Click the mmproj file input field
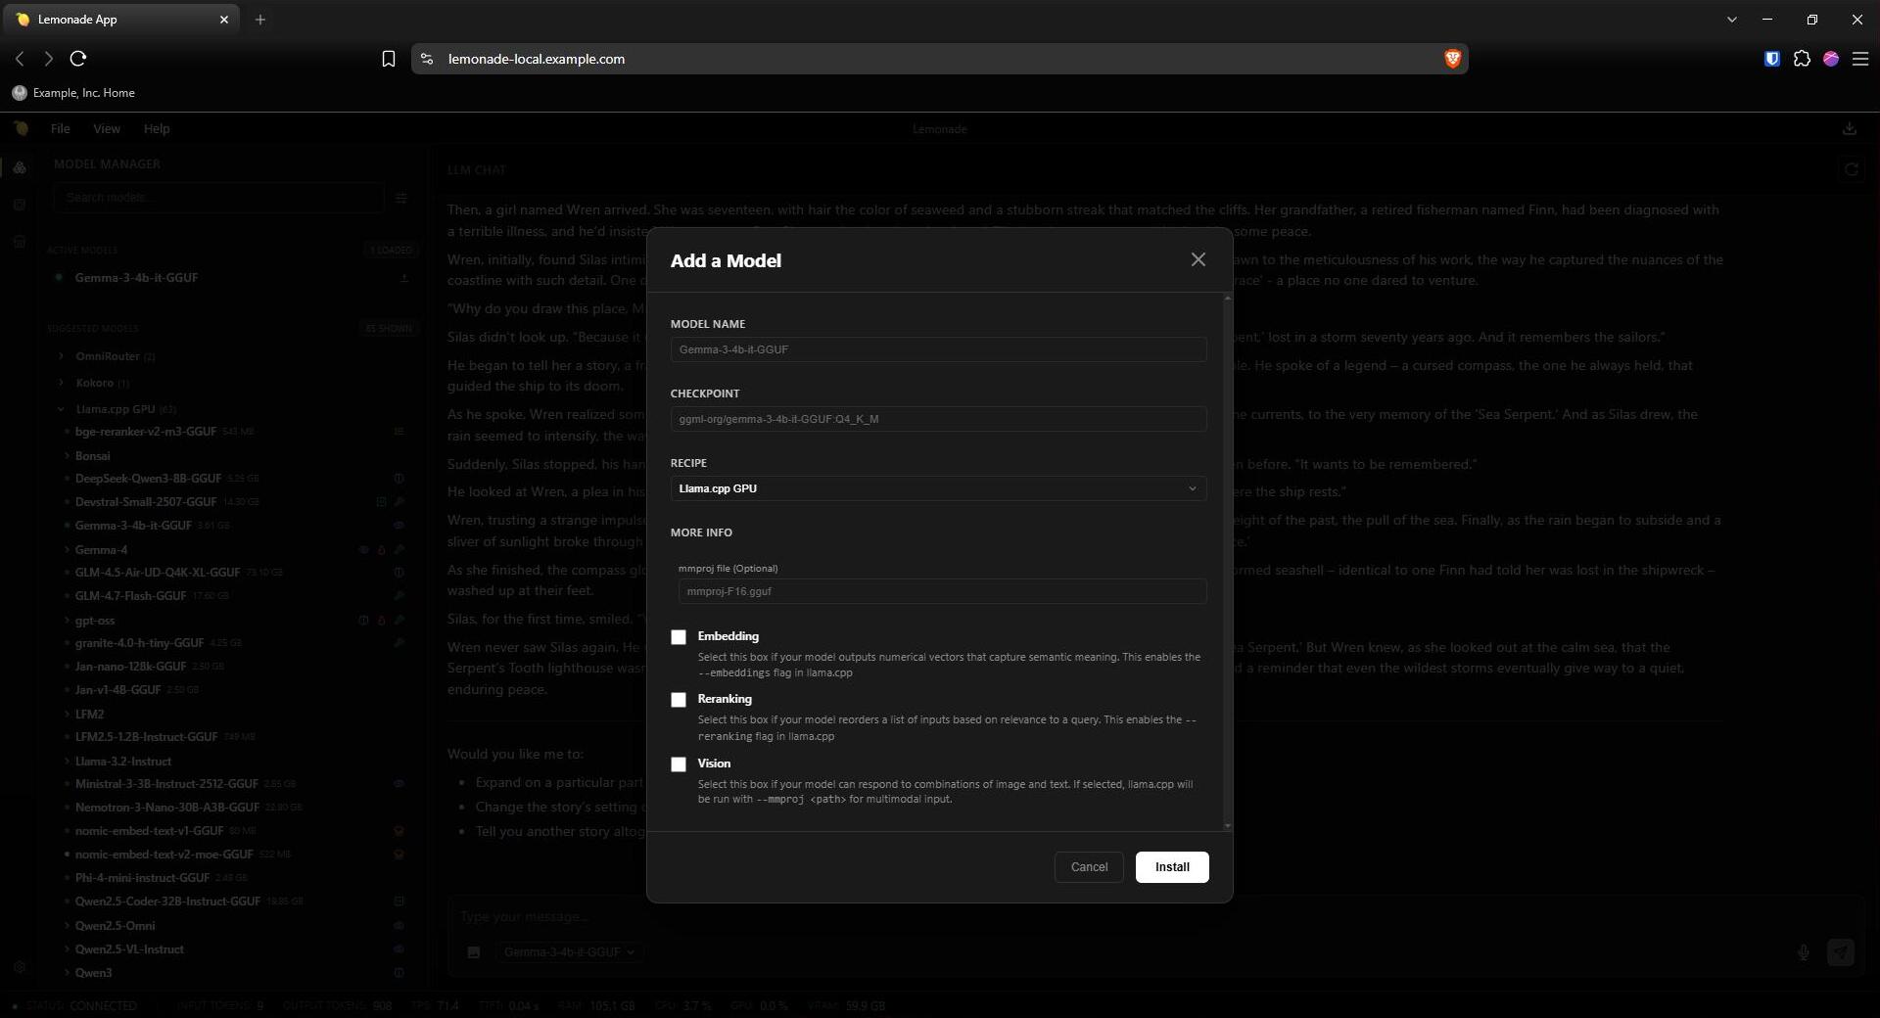The height and width of the screenshot is (1018, 1880). [x=942, y=591]
